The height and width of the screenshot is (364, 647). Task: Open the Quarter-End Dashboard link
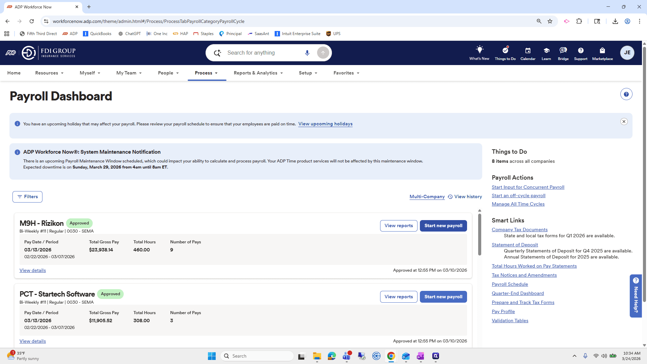(518, 294)
